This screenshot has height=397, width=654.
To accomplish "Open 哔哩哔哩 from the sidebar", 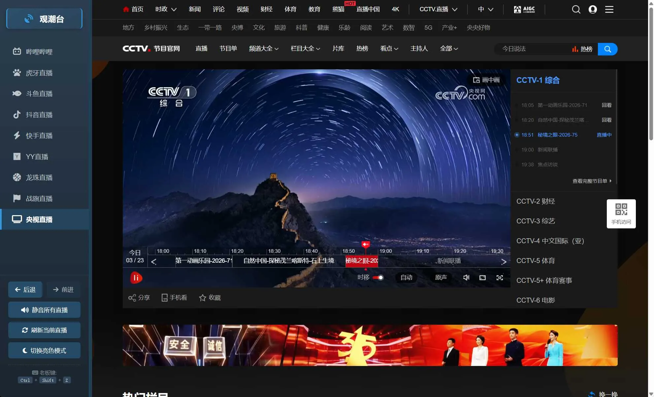I will tap(39, 52).
